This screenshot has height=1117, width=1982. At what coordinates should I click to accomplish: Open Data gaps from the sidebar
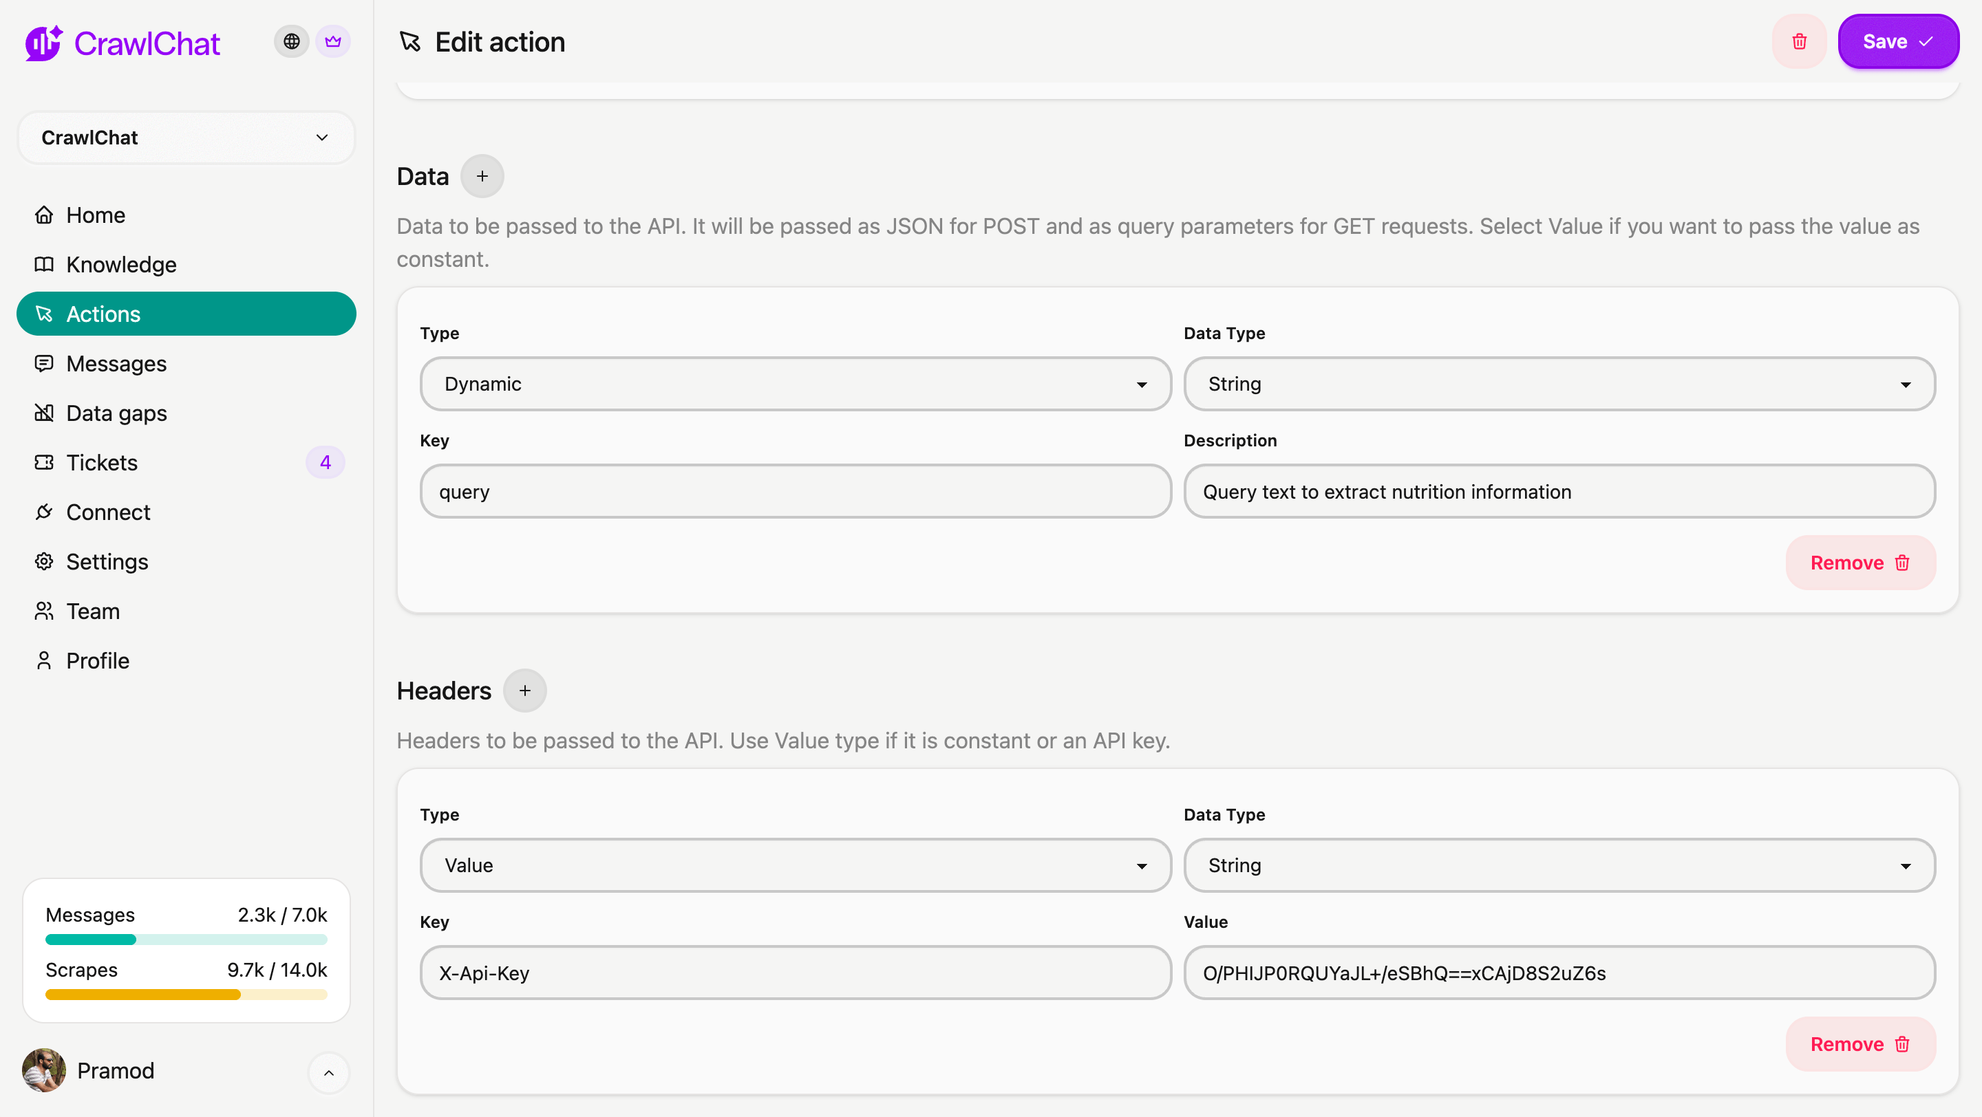116,413
